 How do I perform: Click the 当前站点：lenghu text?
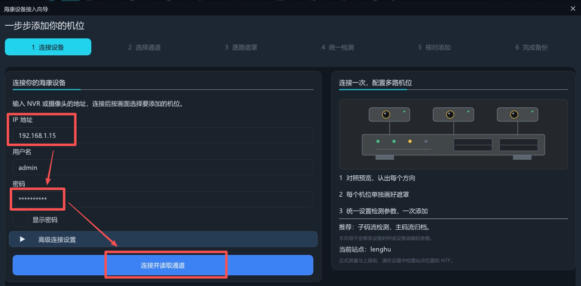365,249
